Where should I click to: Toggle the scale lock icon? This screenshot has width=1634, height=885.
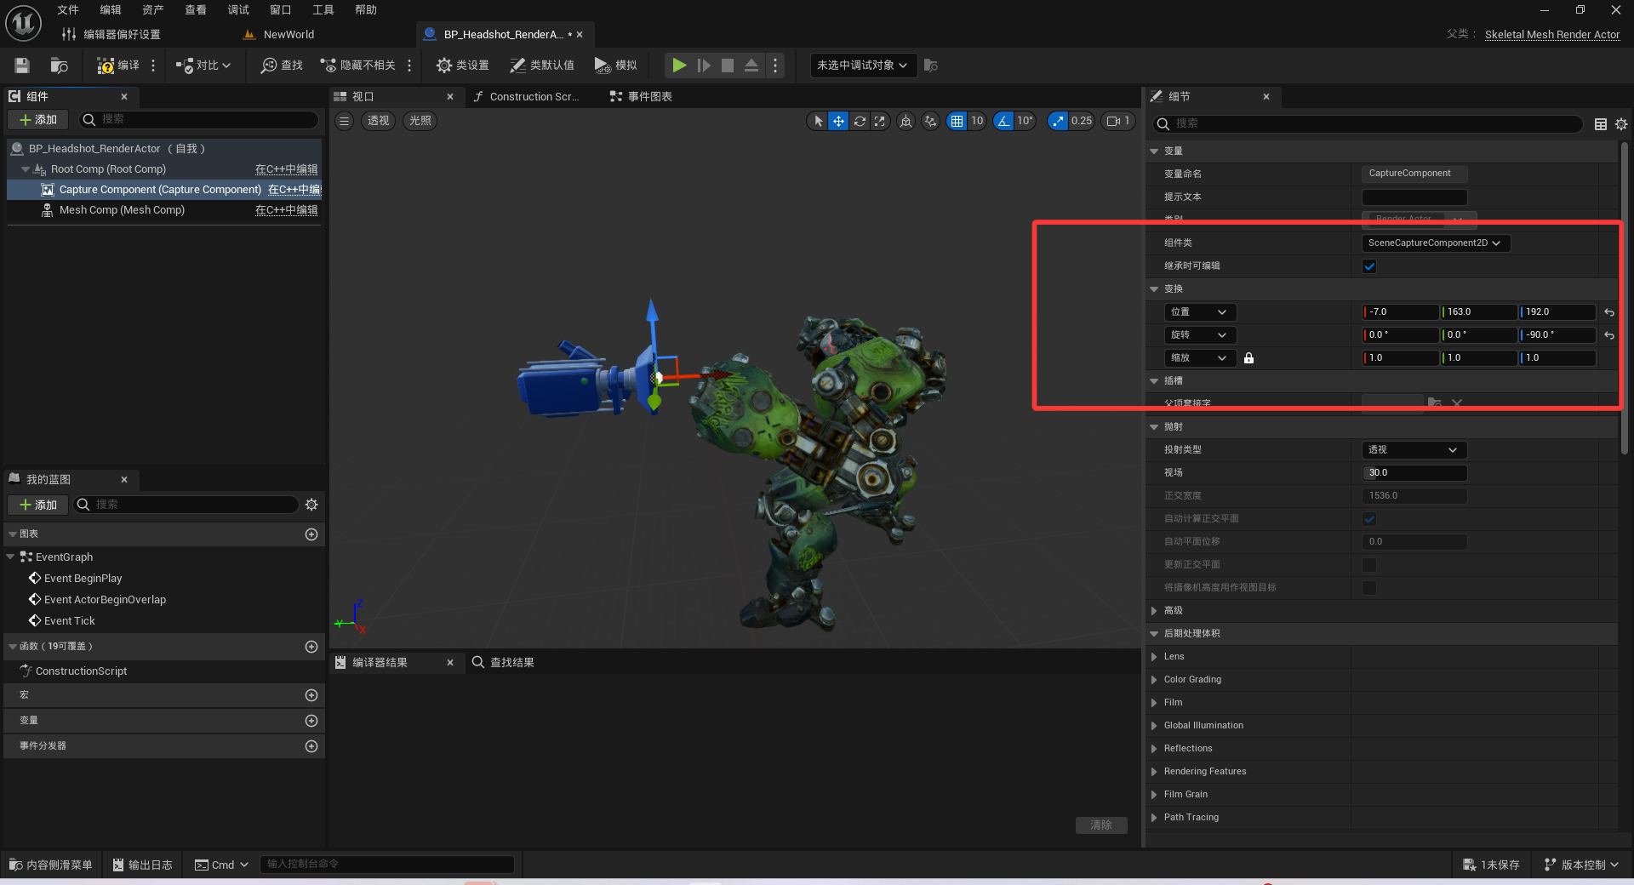click(x=1248, y=358)
